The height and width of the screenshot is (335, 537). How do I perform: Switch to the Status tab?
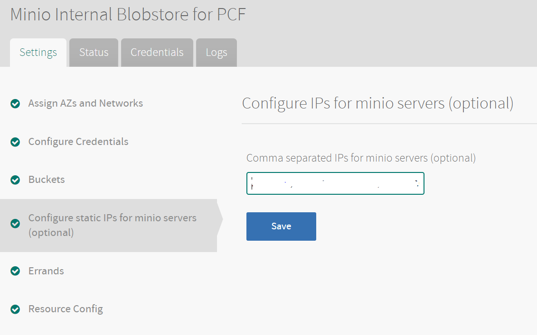click(x=94, y=52)
